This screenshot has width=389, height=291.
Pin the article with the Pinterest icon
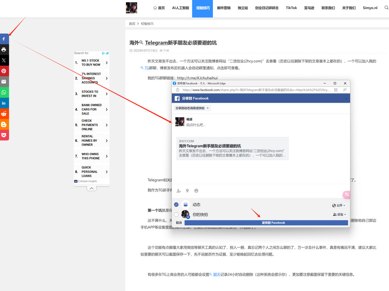coord(4,71)
